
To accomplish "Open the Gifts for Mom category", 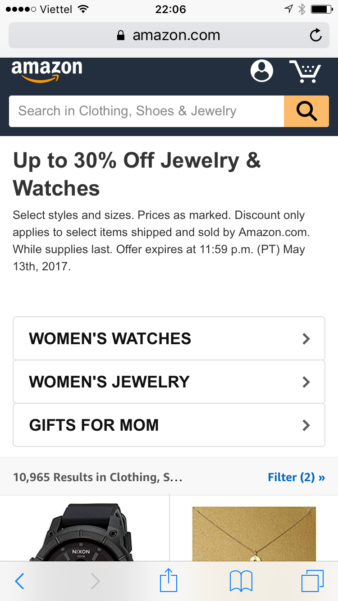I will pos(94,425).
